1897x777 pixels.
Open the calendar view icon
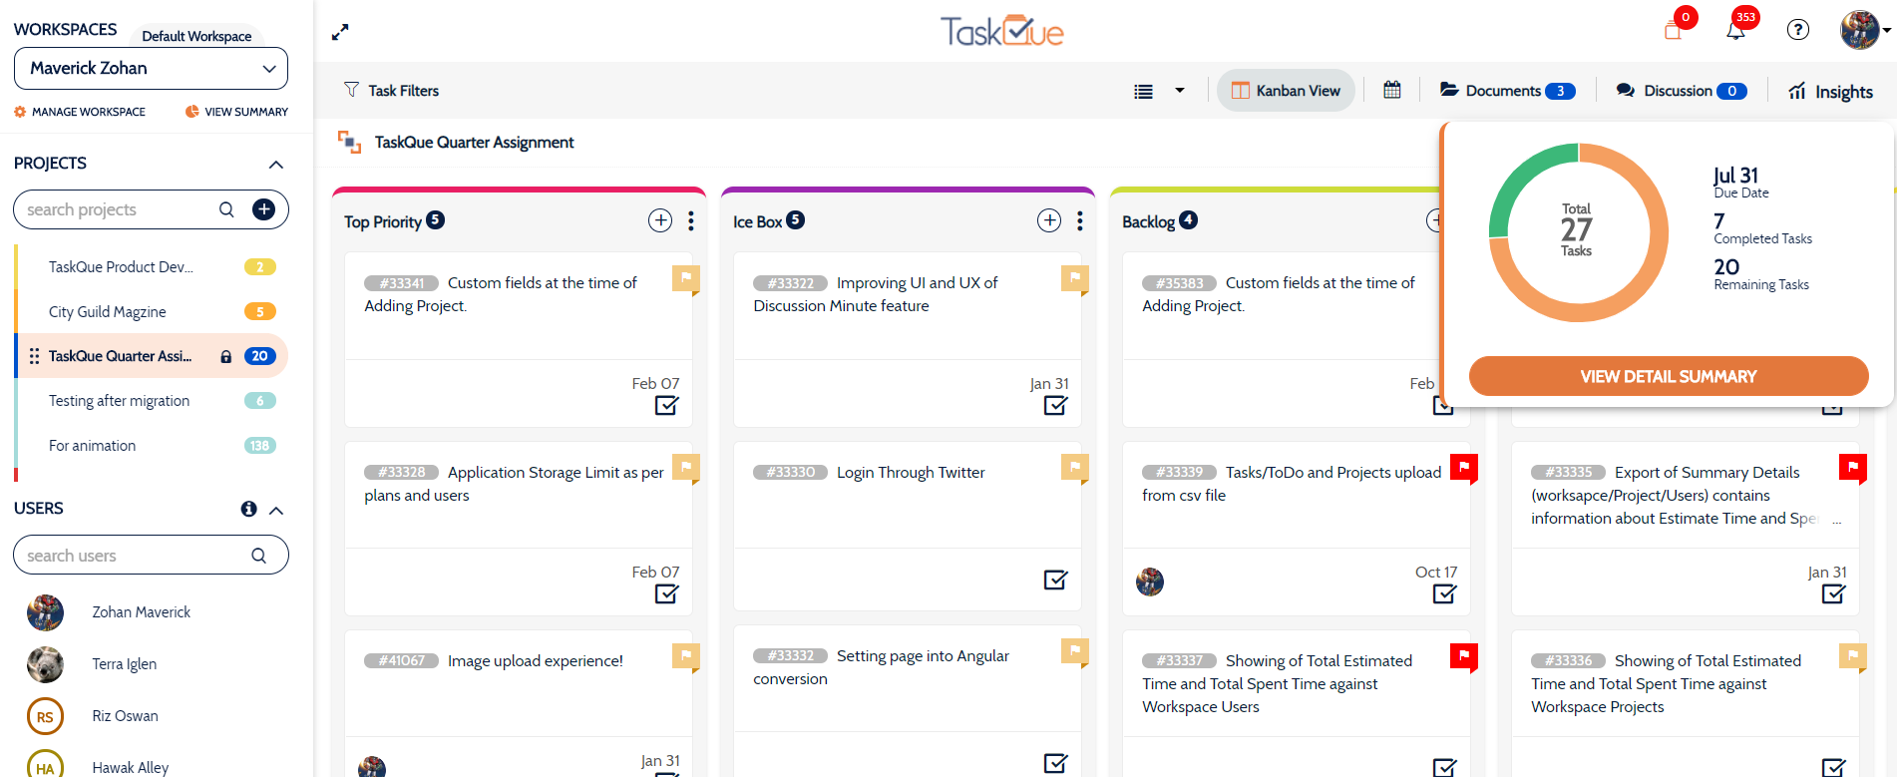[1392, 90]
